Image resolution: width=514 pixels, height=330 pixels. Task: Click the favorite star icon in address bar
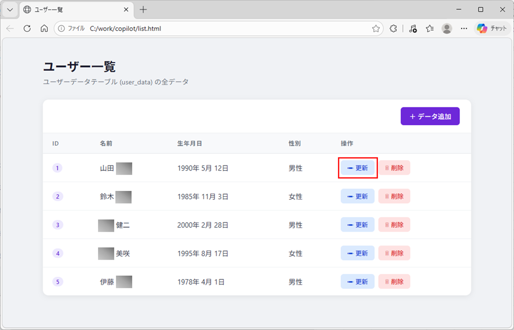[376, 28]
